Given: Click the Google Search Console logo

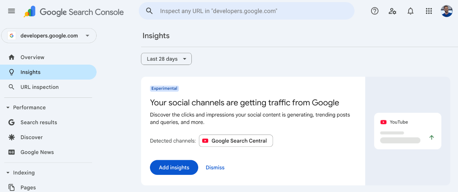Looking at the screenshot, I should (74, 12).
